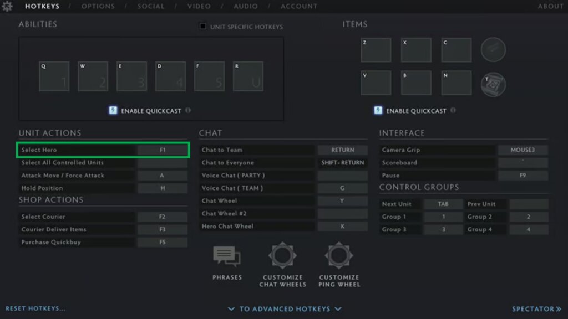Enable Unit Specific Hotkeys
This screenshot has height=319, width=568.
click(202, 26)
